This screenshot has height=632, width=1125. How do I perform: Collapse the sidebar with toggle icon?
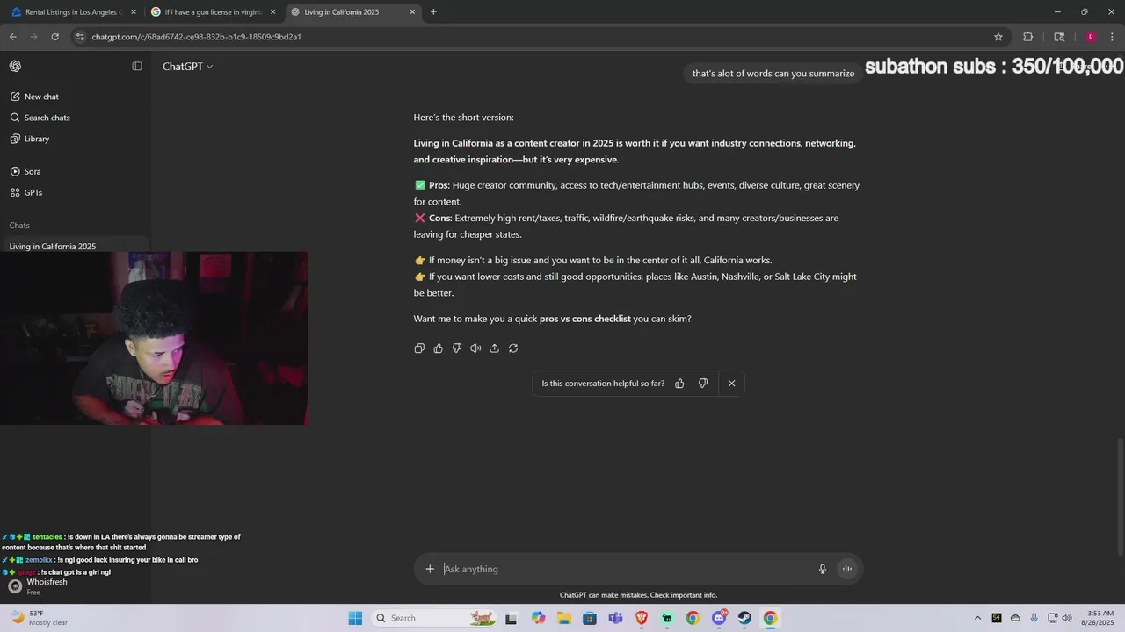coord(137,67)
